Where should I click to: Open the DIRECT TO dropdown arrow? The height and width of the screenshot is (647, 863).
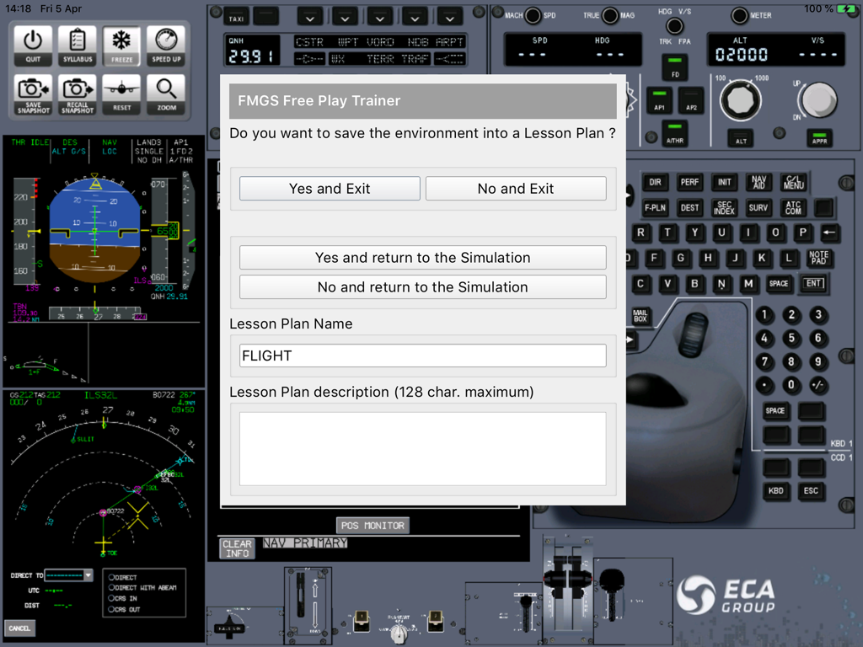click(x=88, y=575)
